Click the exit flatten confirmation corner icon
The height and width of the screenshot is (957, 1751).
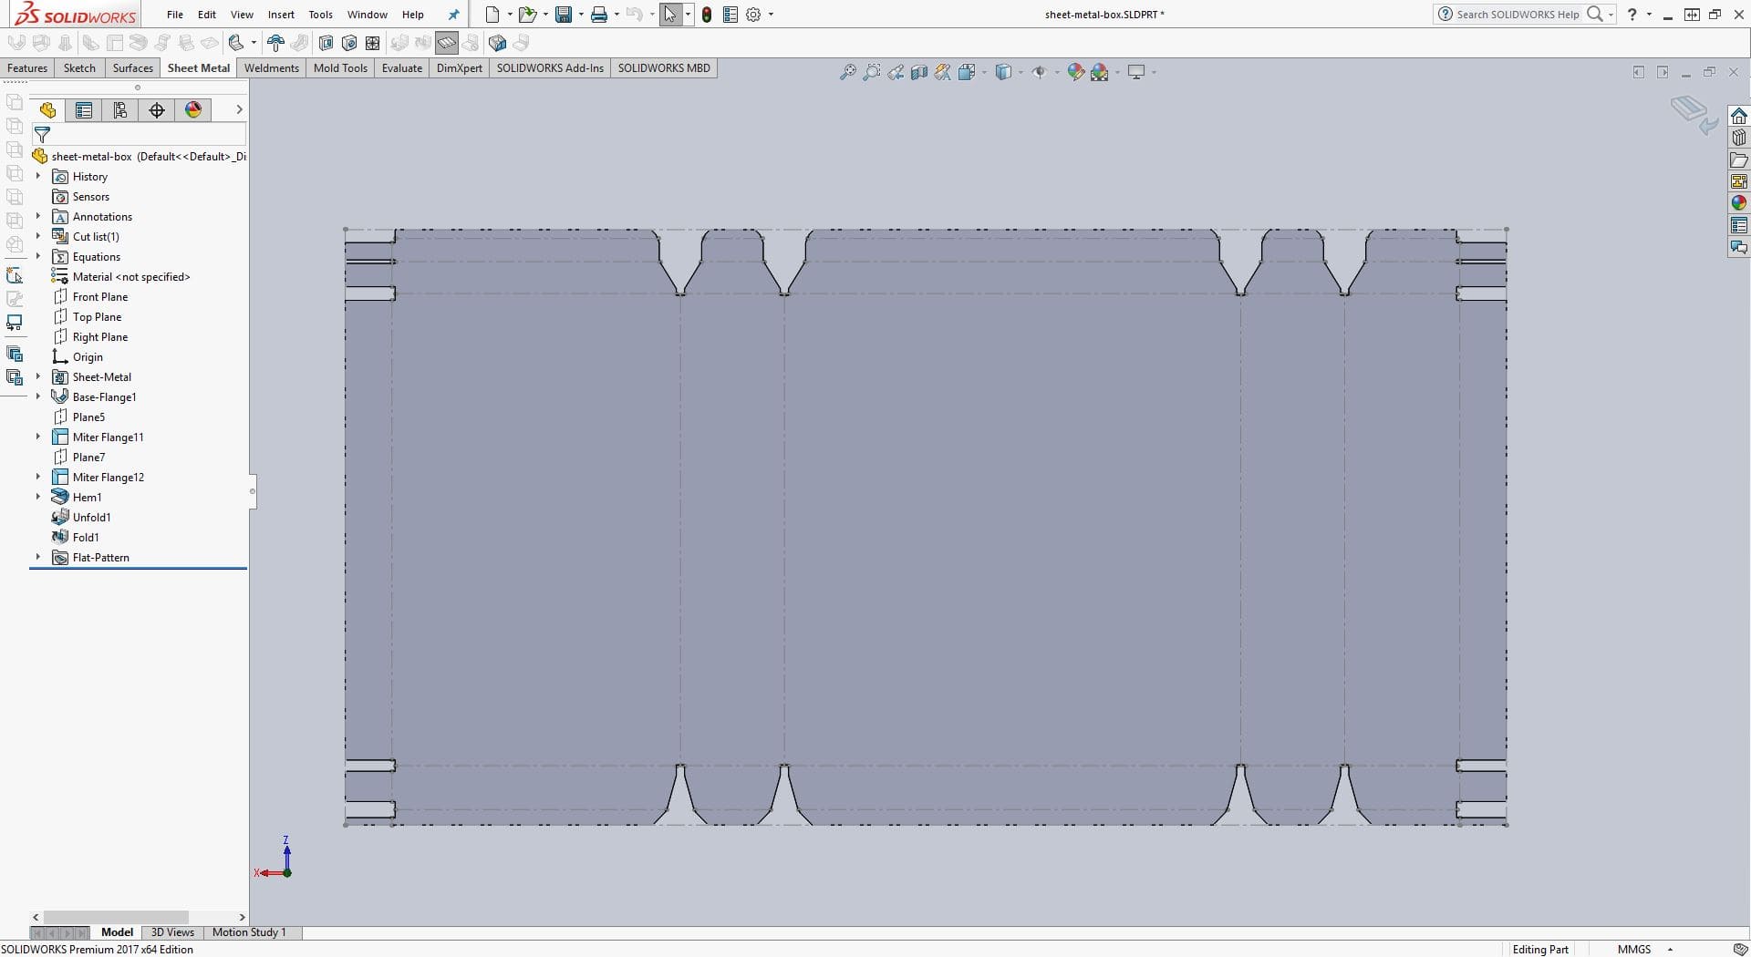click(1694, 115)
